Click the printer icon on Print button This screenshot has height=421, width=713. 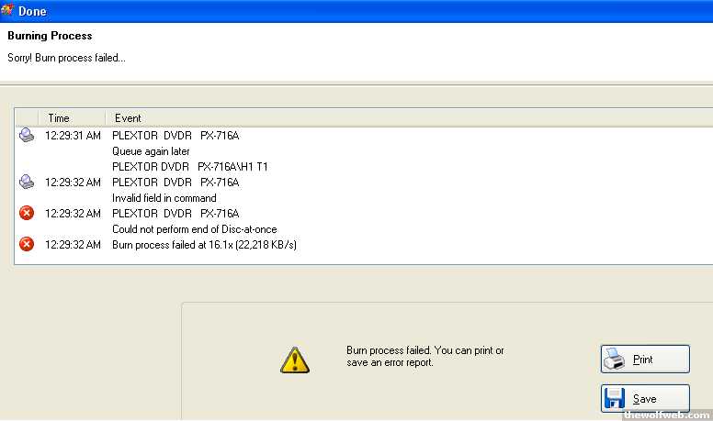pyautogui.click(x=615, y=360)
